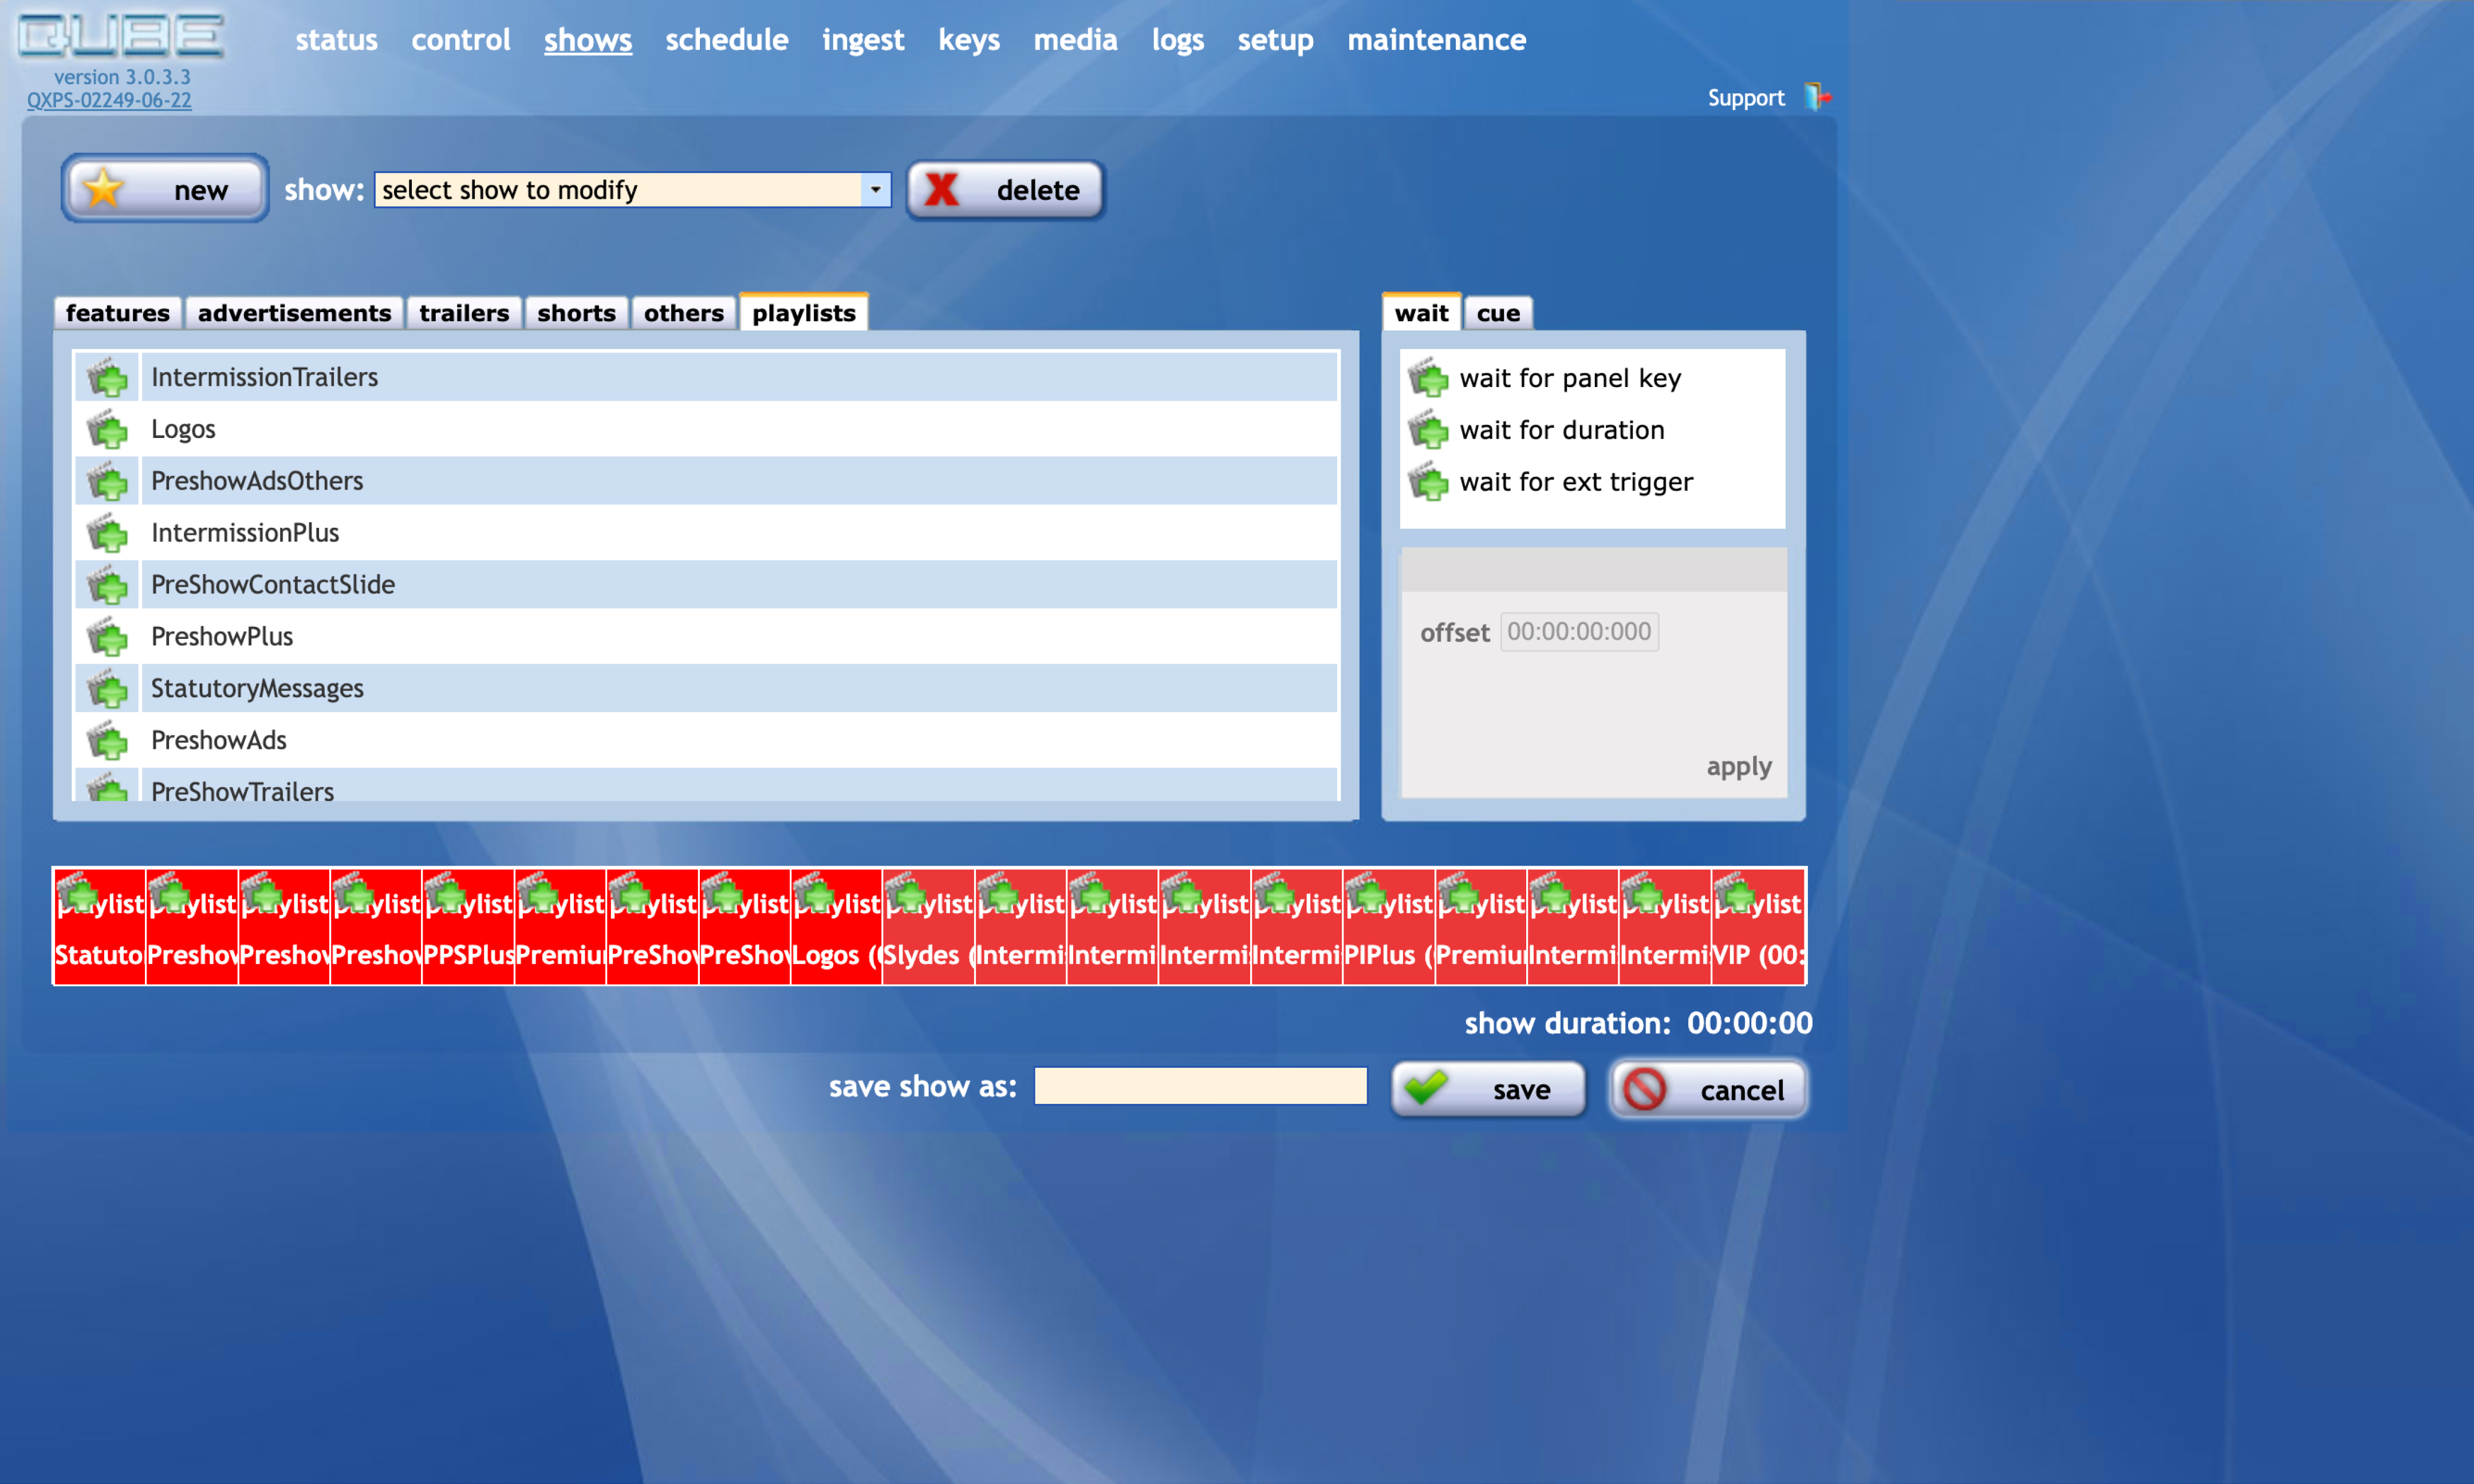
Task: Select the PreshowPlus playlist row
Action: (x=700, y=636)
